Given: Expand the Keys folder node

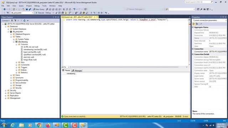Looking at the screenshot, I should point(16,62).
